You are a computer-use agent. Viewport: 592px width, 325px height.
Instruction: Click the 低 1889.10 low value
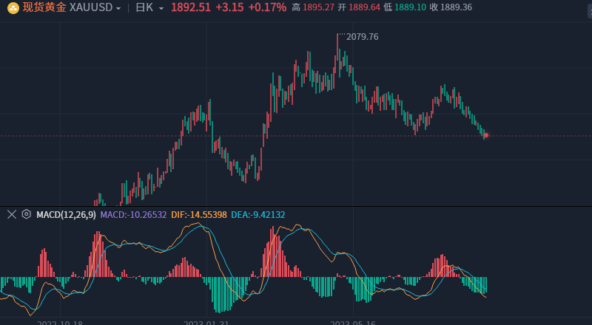click(x=405, y=7)
